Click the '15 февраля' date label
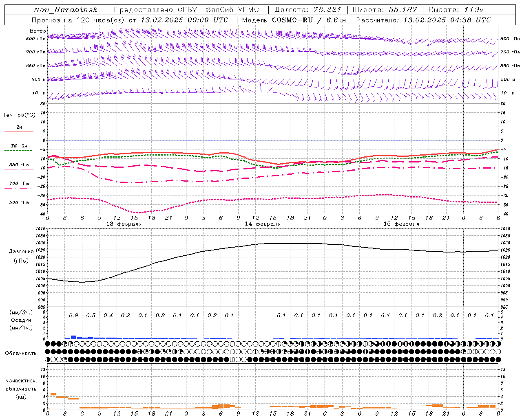 coord(401,224)
